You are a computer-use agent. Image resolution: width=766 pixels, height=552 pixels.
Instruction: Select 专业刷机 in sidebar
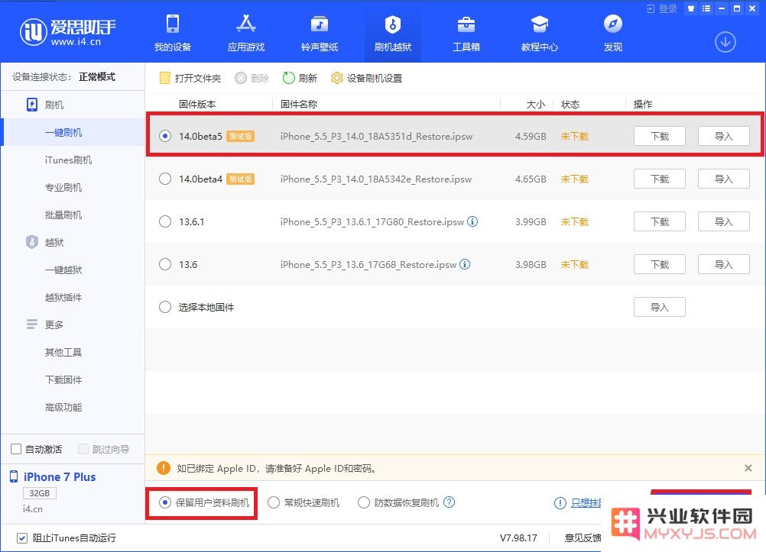click(63, 187)
